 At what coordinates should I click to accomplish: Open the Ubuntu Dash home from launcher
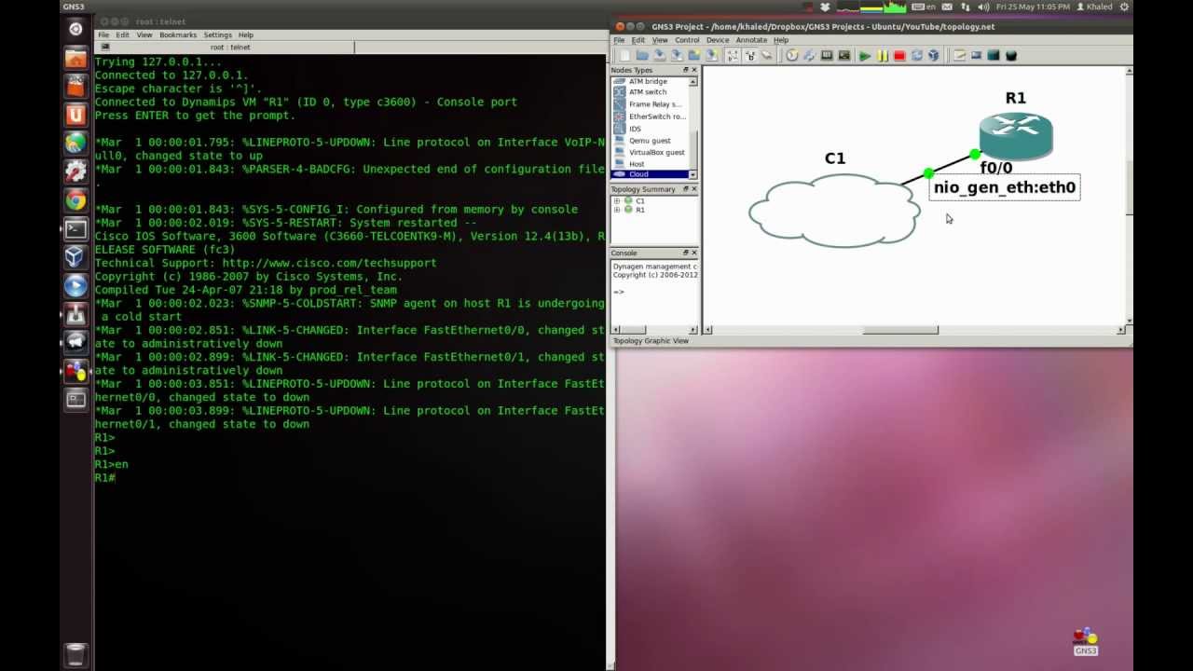(x=75, y=29)
